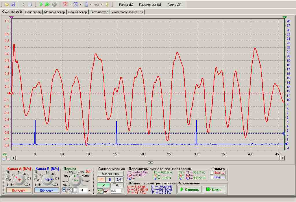Click the Период time-base knob
The image size is (296, 202).
75,180
